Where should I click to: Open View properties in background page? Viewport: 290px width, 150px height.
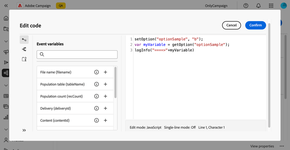point(262,146)
